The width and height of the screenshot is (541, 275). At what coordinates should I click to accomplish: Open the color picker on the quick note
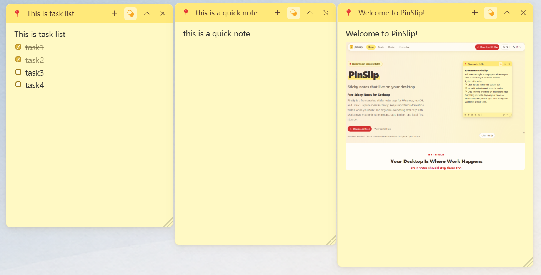[294, 13]
